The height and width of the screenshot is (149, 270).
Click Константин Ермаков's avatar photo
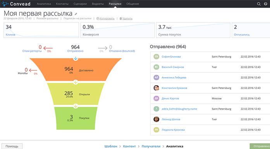click(156, 88)
